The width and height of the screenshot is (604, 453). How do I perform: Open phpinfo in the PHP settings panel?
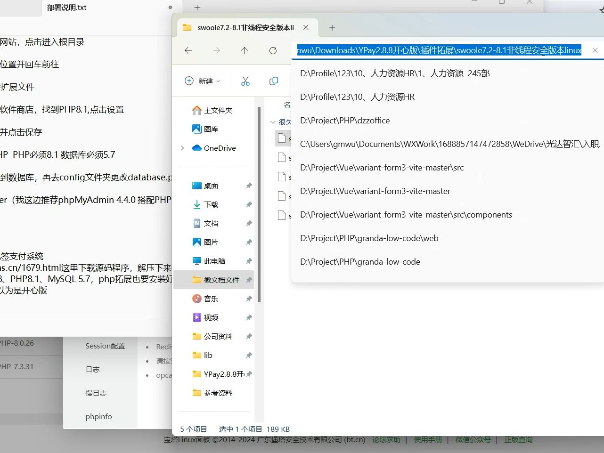coord(99,417)
